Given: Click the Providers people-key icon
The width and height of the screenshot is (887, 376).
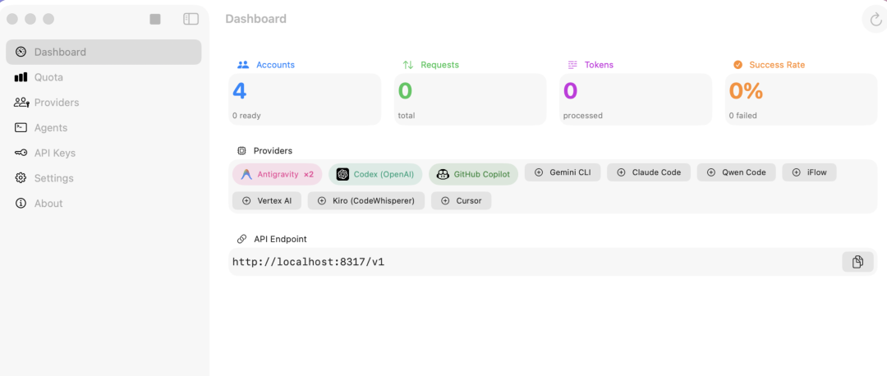Looking at the screenshot, I should [x=21, y=103].
